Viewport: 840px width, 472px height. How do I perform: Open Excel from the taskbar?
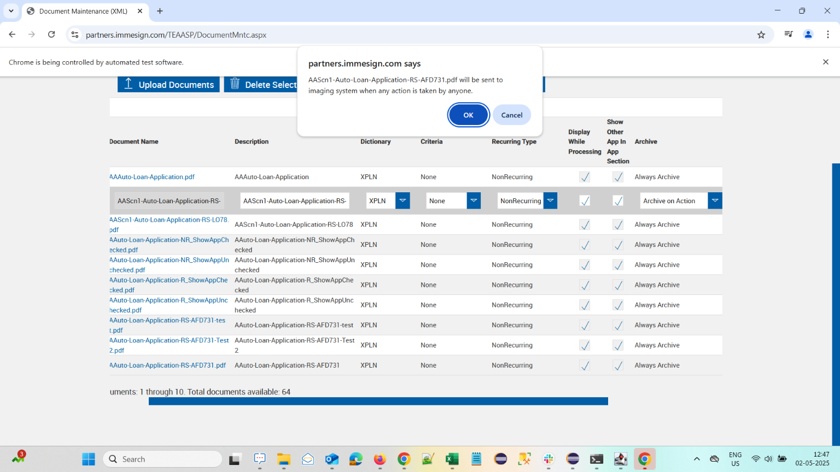click(452, 459)
